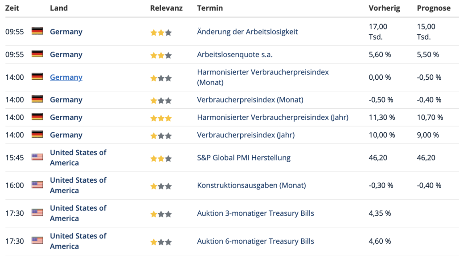
Task: Open the underlined Germany link at 14:00
Action: point(66,77)
